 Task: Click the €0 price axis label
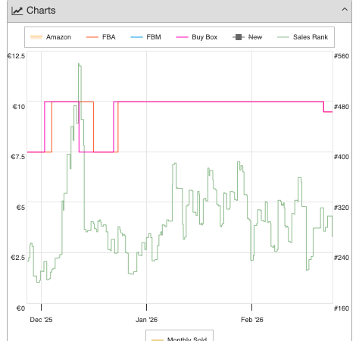(x=20, y=308)
